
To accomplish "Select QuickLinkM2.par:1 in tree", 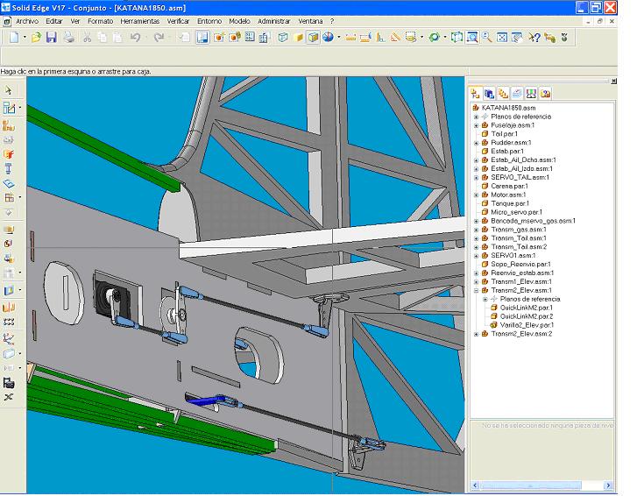I will click(526, 308).
